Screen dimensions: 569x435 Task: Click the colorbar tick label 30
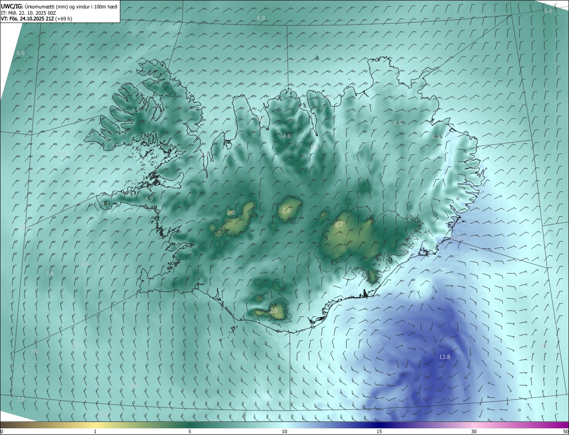[474, 431]
